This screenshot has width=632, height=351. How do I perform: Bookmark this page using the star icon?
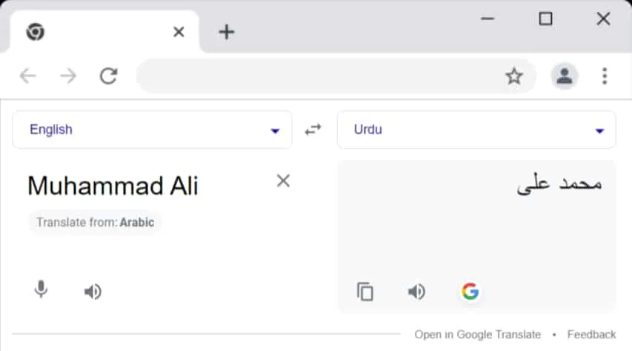tap(514, 76)
